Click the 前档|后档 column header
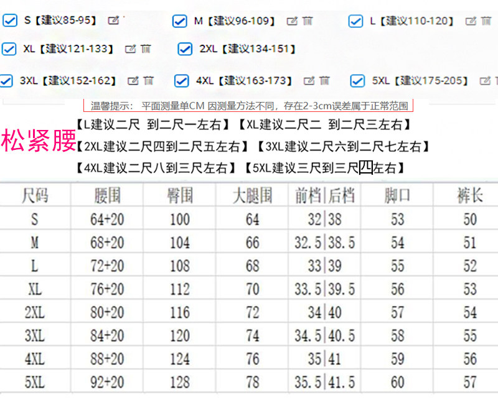 click(324, 195)
